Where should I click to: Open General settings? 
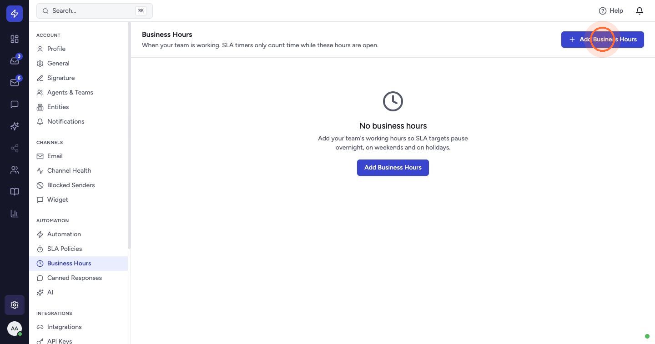tap(78, 64)
